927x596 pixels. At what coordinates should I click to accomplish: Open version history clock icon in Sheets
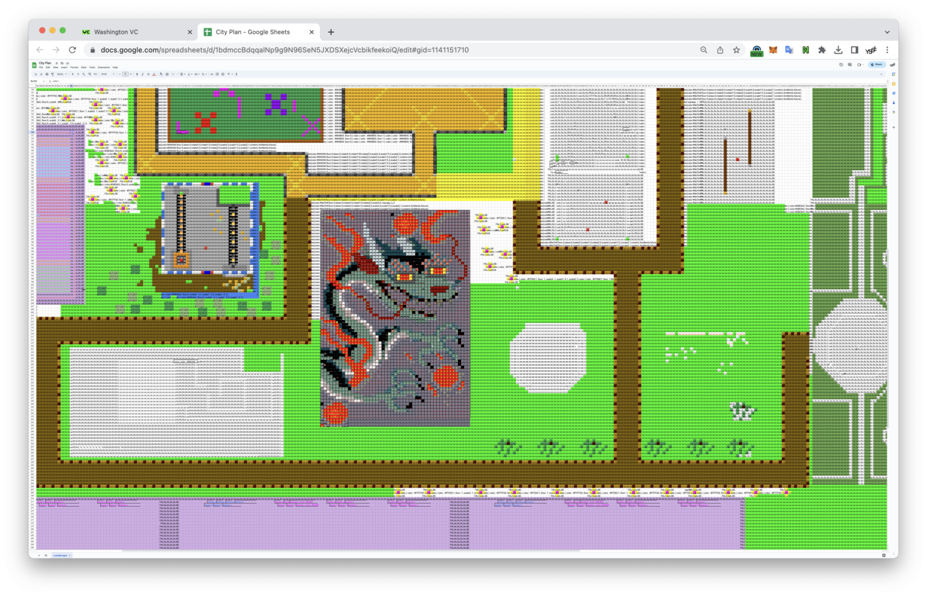click(841, 65)
